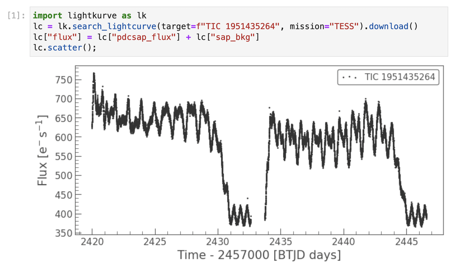
Task: Click the 550 y-axis tick label
Action: coord(64,157)
